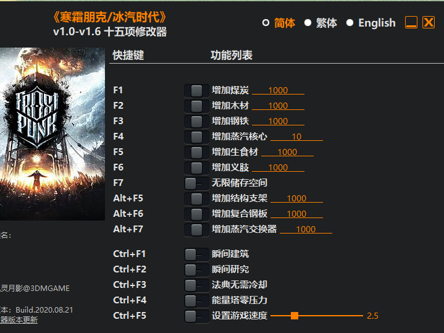Enable 设置游戏速度 toggle
Image resolution: width=444 pixels, height=333 pixels.
(196, 316)
